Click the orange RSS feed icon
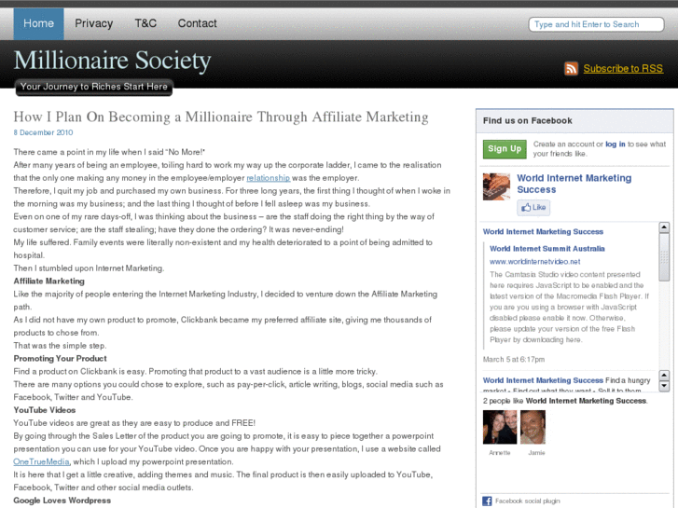The width and height of the screenshot is (678, 508). 571,68
